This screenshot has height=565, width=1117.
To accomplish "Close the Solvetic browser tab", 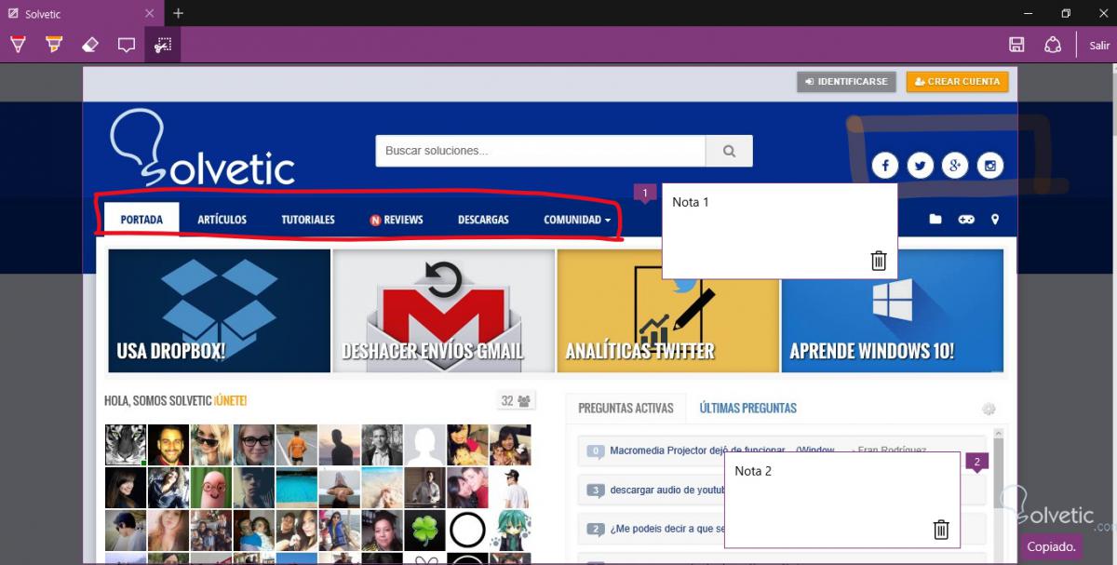I will [x=150, y=14].
